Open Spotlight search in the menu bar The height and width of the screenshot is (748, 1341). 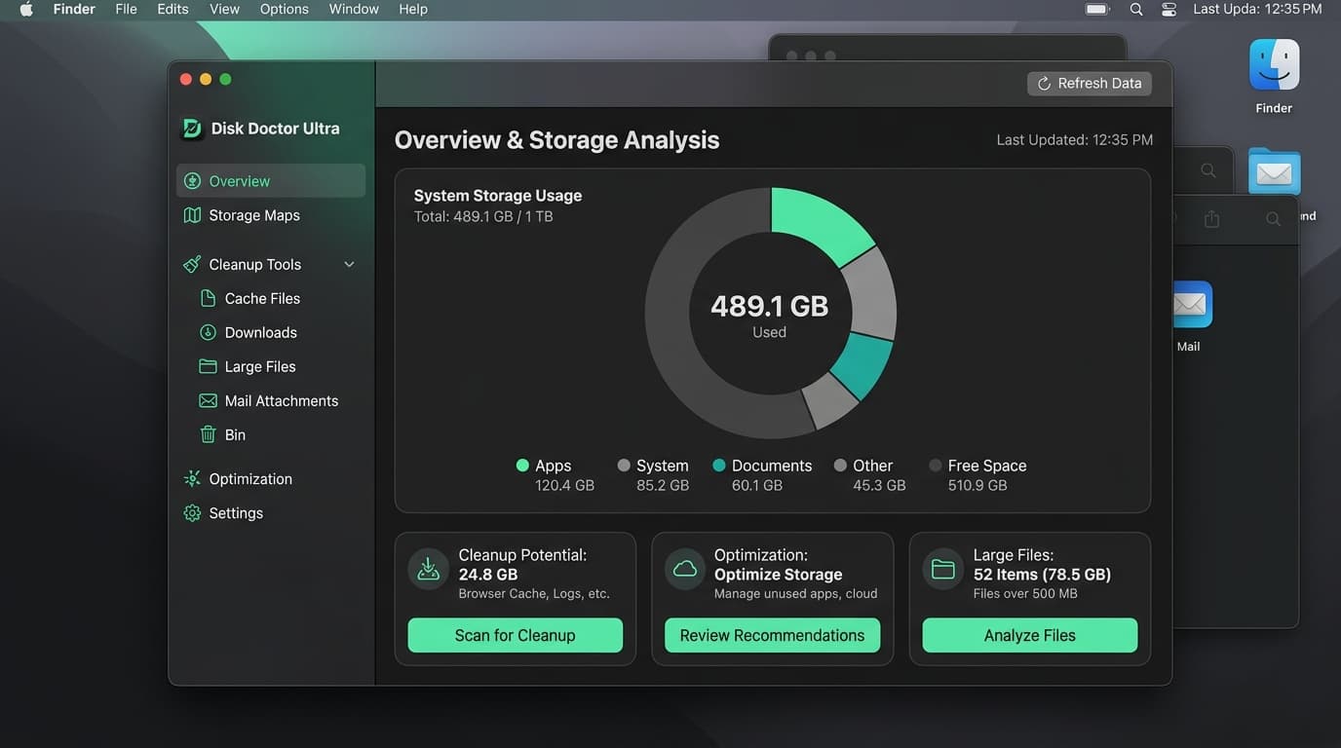pyautogui.click(x=1136, y=9)
